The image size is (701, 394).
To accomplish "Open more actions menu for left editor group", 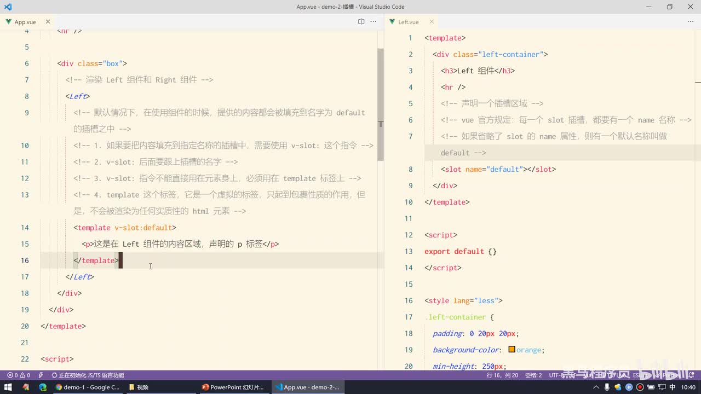I will [374, 22].
